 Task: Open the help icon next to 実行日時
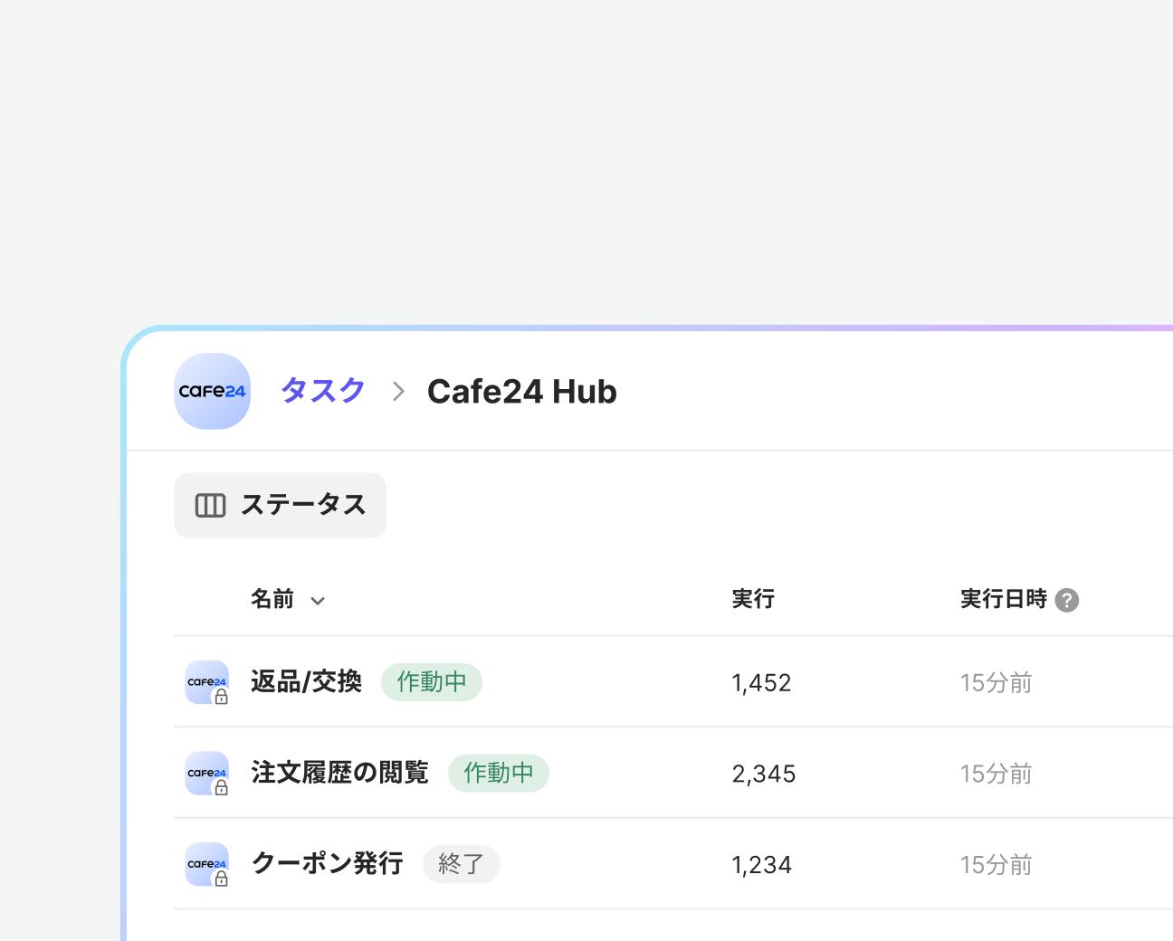(1067, 599)
